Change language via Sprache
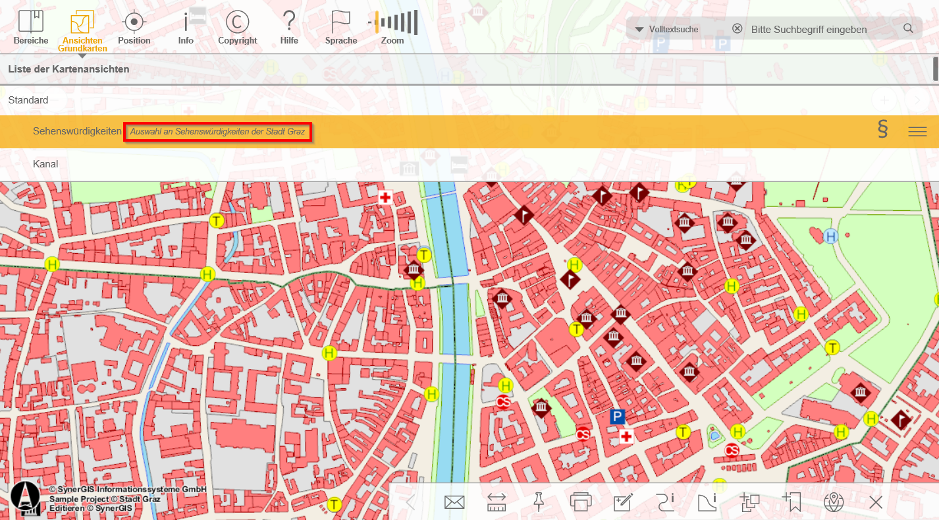This screenshot has height=520, width=939. (x=340, y=26)
